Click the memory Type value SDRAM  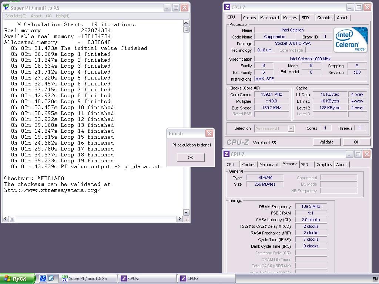(x=265, y=177)
